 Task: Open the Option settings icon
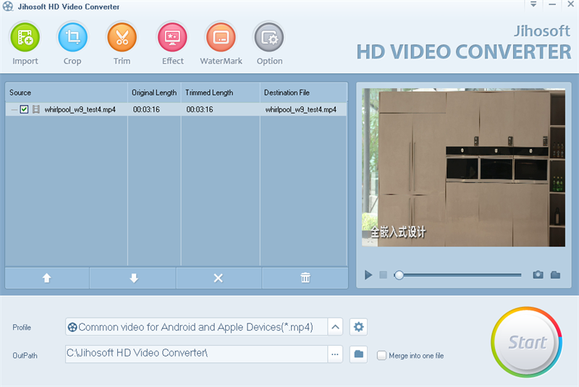(269, 38)
